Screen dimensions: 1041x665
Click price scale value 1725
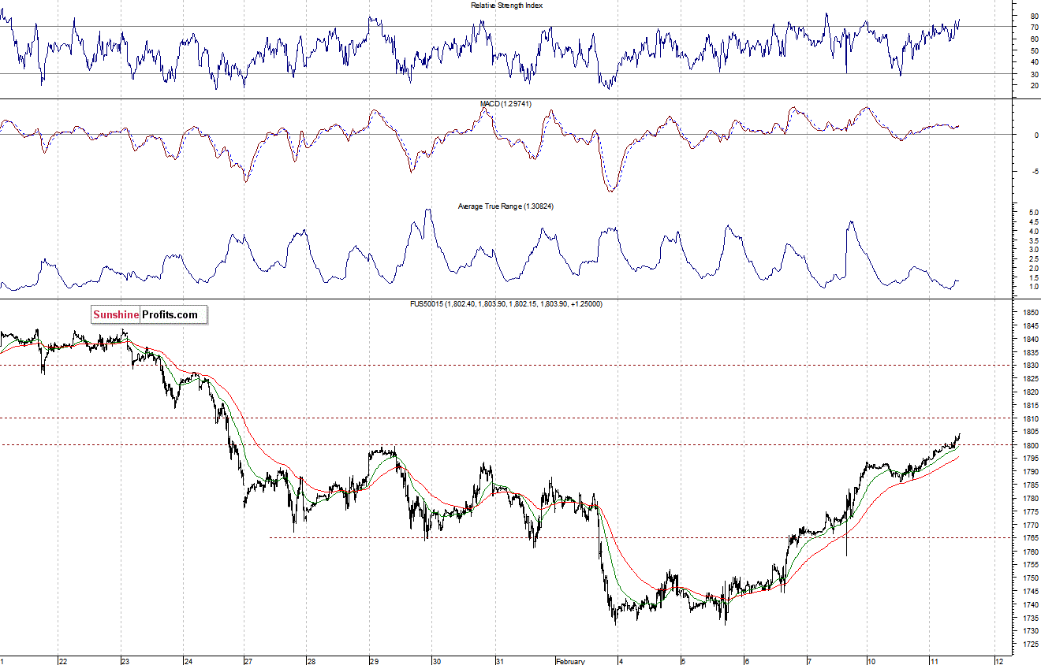click(1030, 645)
